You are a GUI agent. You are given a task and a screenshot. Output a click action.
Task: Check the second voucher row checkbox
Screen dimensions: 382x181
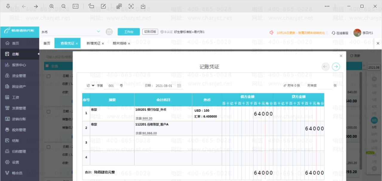point(49,111)
